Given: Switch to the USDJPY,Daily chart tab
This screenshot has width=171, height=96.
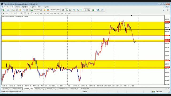Looking at the screenshot, I should [x=40, y=89].
